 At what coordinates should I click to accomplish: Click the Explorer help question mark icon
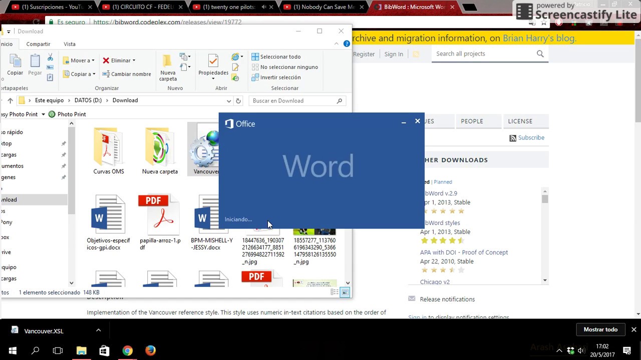(347, 44)
